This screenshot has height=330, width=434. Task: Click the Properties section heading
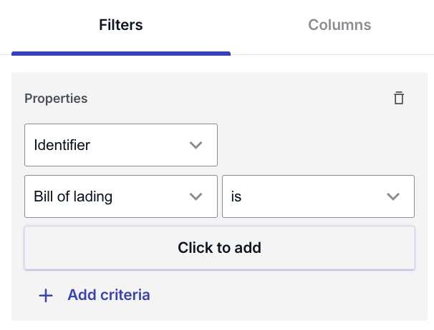click(56, 99)
